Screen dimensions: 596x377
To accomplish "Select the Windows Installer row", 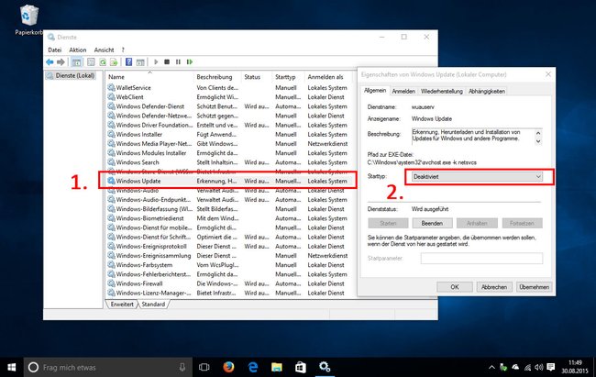I will tap(227, 134).
